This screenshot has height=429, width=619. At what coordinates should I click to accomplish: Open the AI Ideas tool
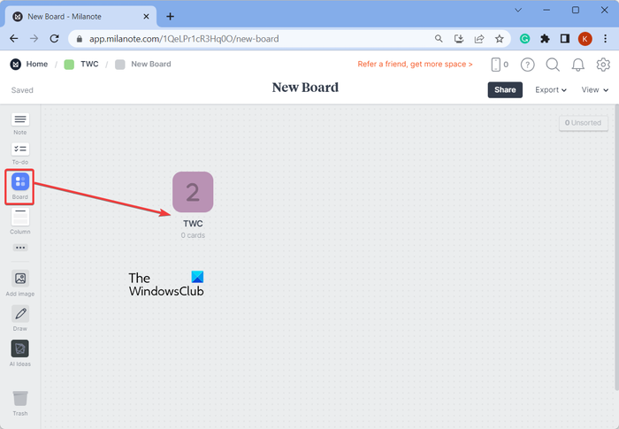[20, 349]
